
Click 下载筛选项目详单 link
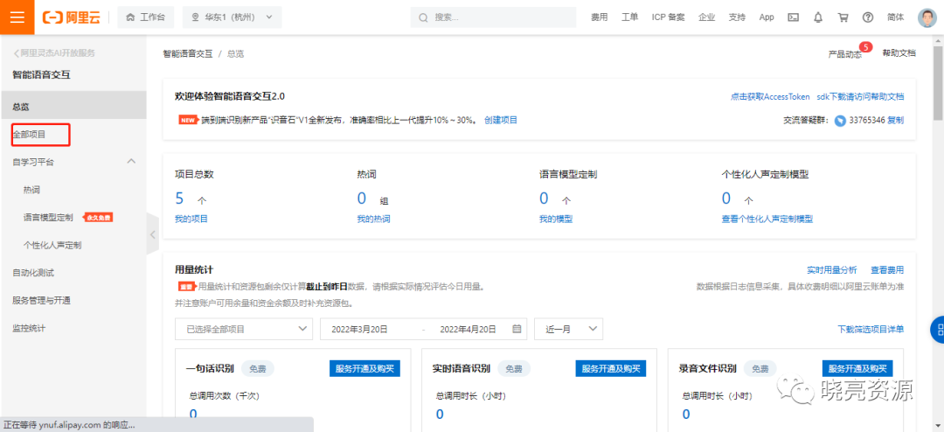871,330
